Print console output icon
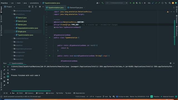Image resolution: width=178 pixels, height=100 pixels. [8, 80]
